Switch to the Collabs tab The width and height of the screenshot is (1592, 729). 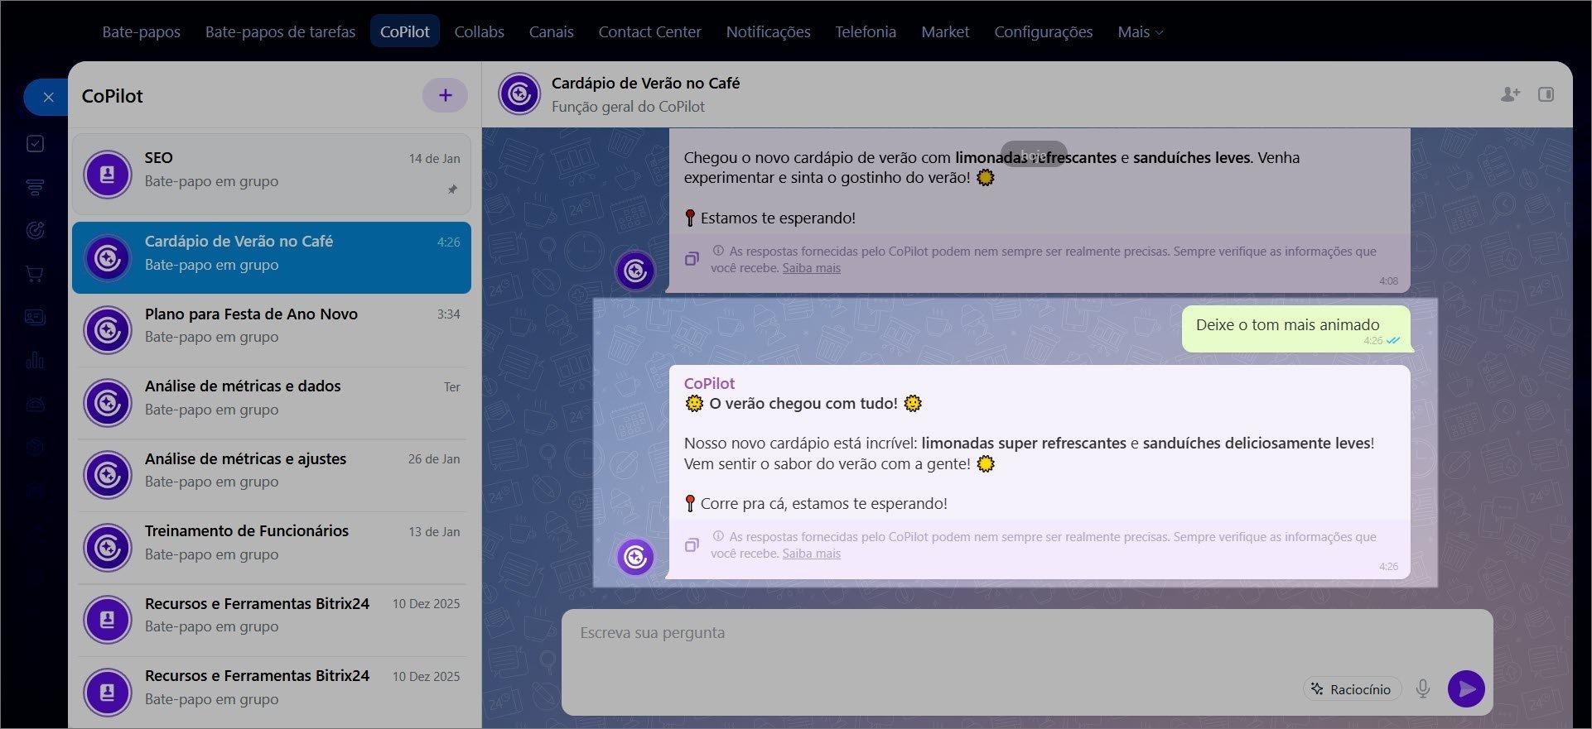tap(479, 32)
